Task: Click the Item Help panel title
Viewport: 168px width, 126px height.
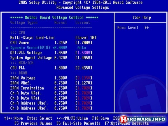Action: coord(142,18)
